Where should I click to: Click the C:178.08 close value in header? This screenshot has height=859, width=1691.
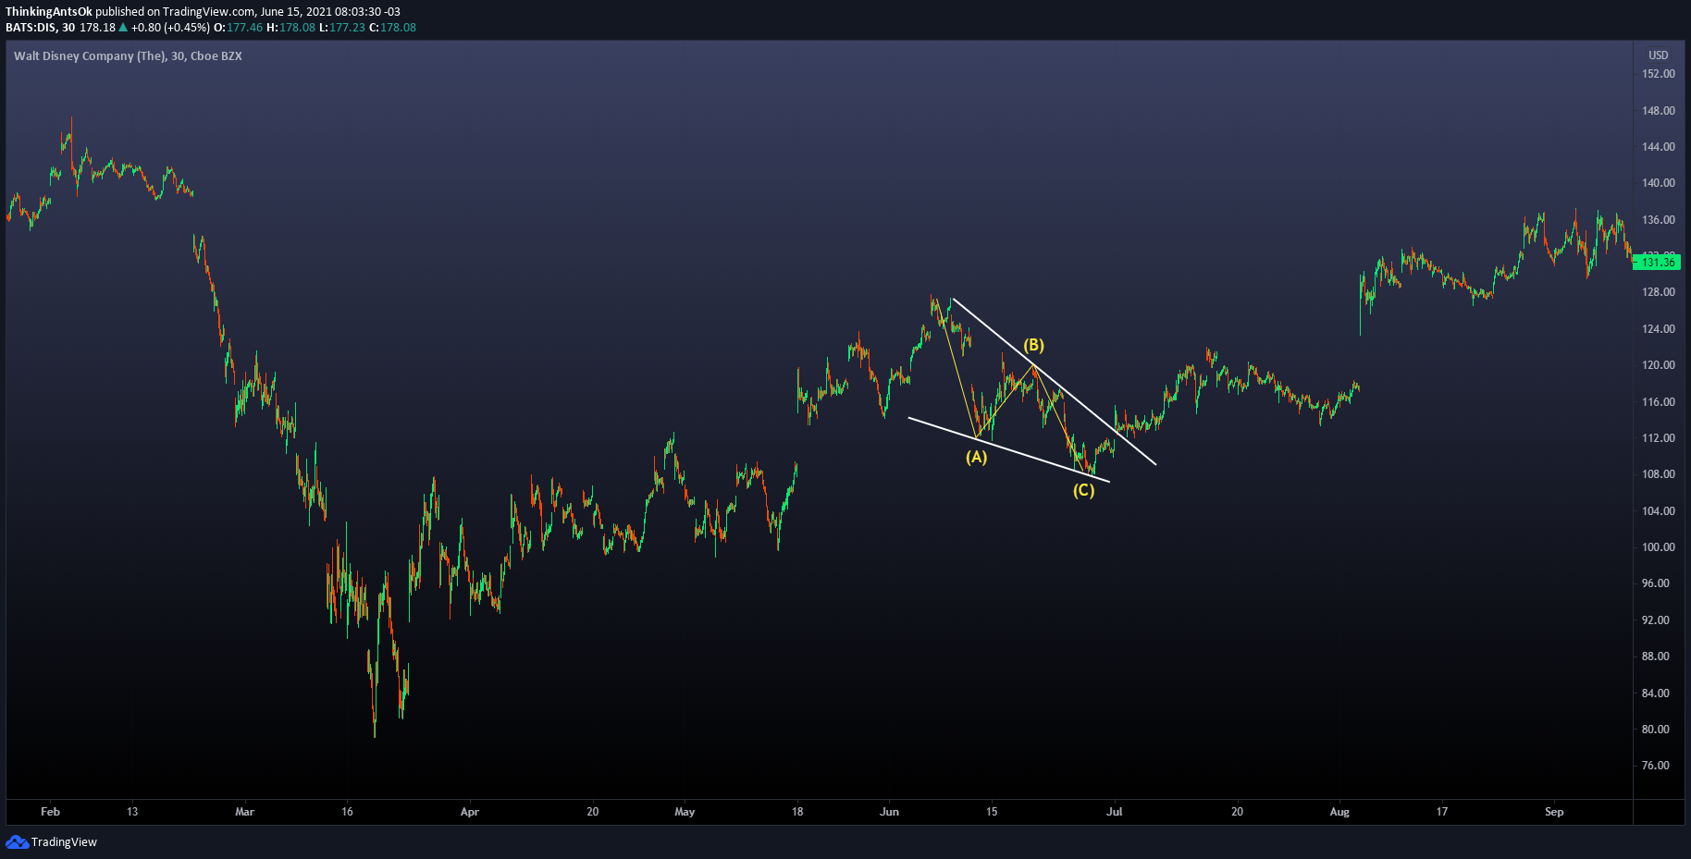tap(393, 28)
